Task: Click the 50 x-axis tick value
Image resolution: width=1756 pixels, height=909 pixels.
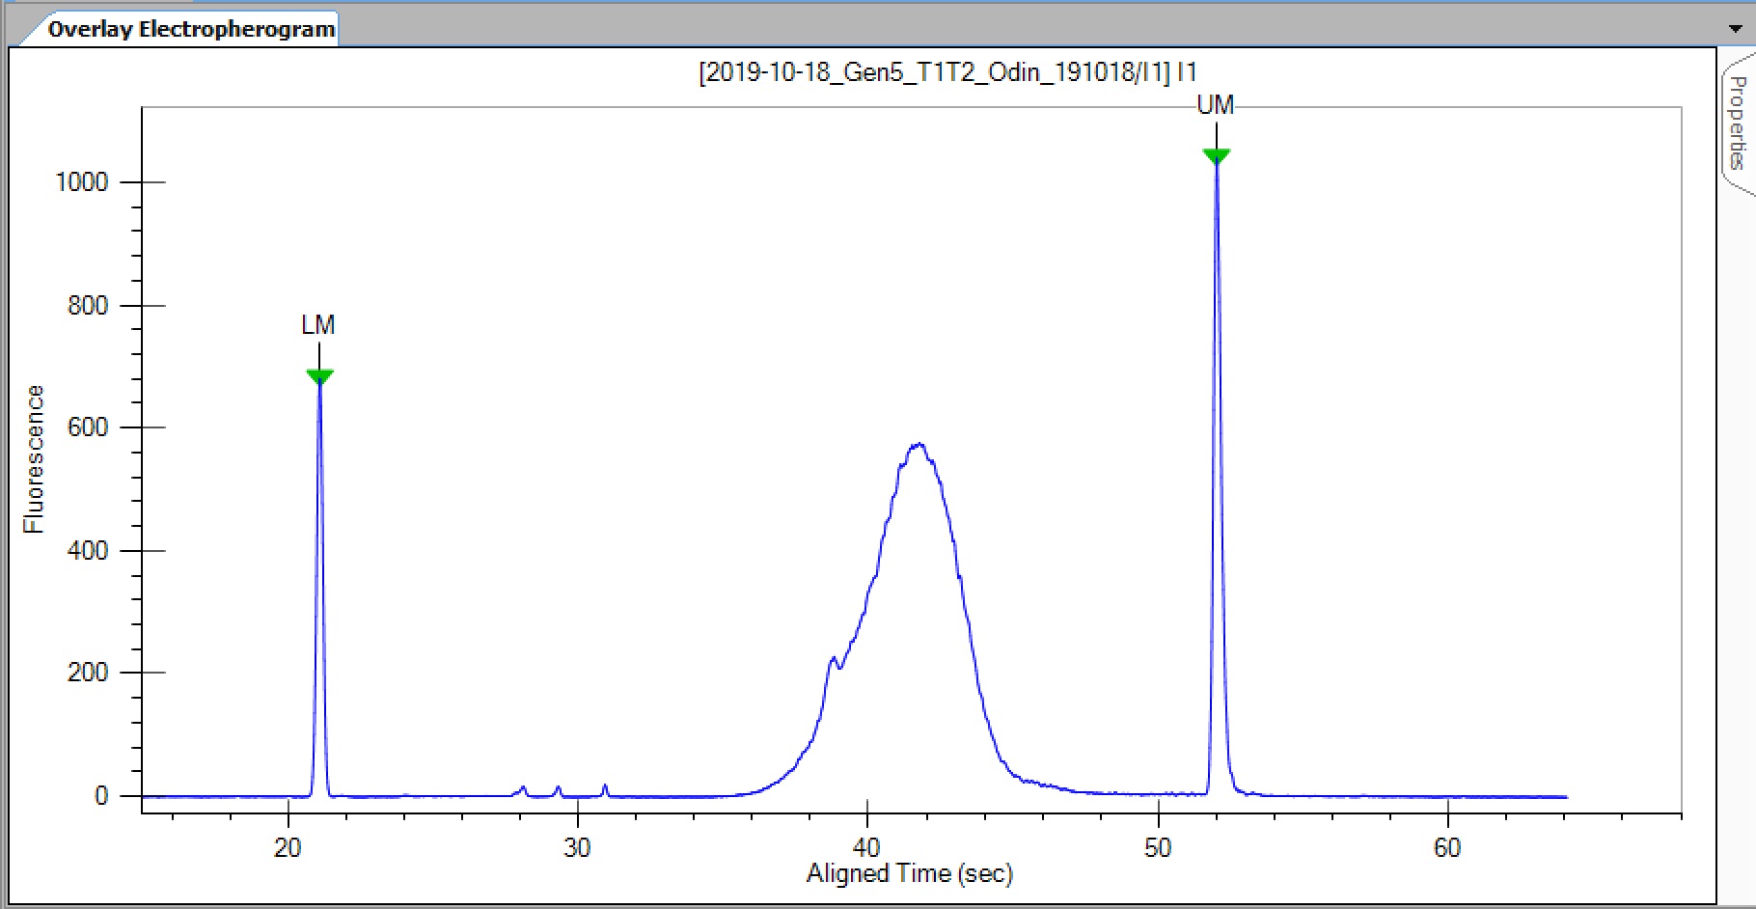Action: point(1158,848)
